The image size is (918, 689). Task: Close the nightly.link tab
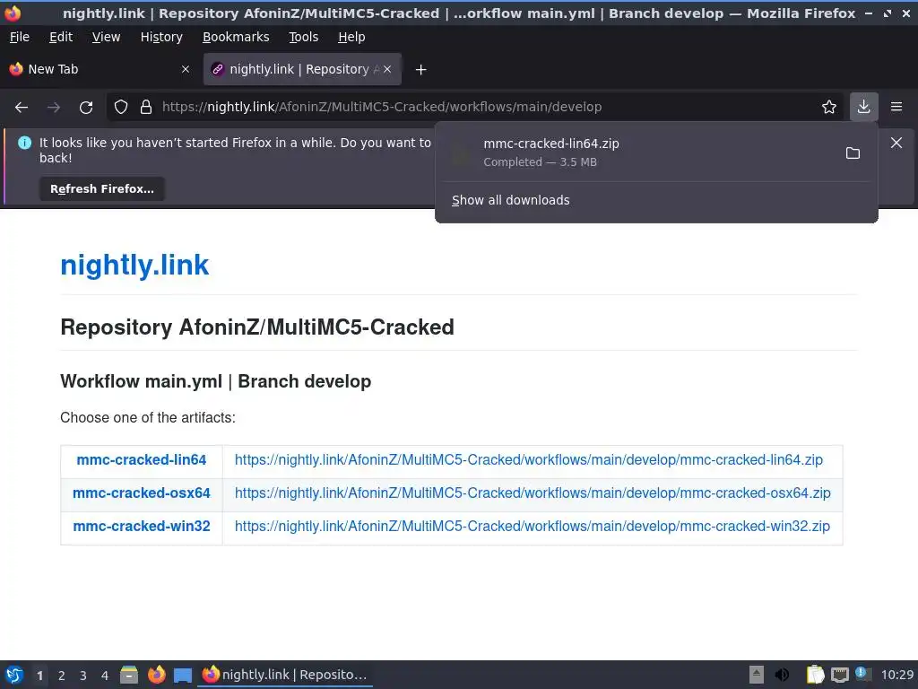point(387,69)
